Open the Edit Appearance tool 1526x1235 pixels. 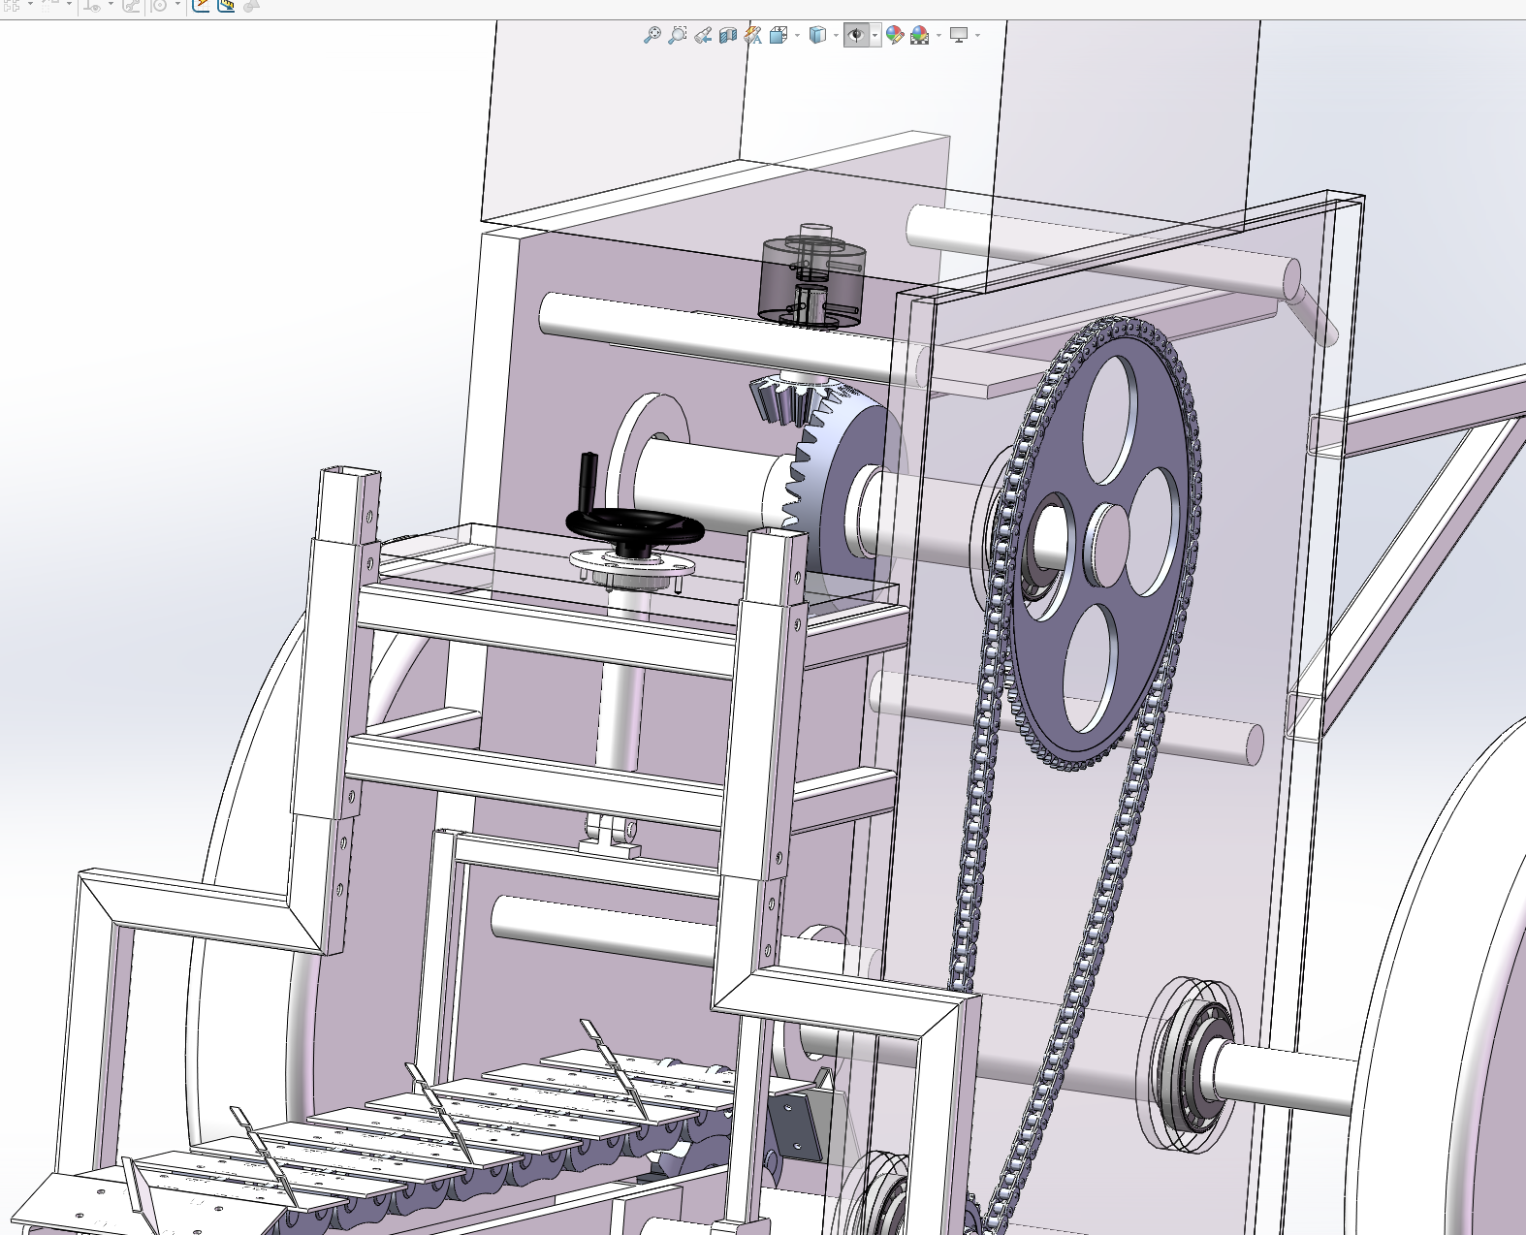click(895, 35)
